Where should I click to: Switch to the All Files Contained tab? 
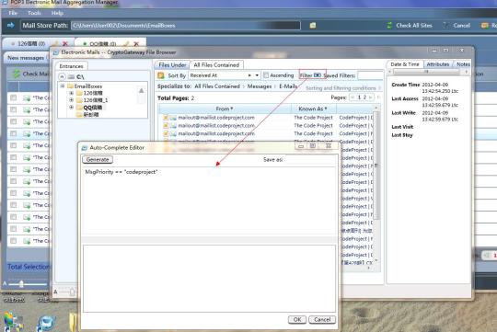[x=216, y=65]
